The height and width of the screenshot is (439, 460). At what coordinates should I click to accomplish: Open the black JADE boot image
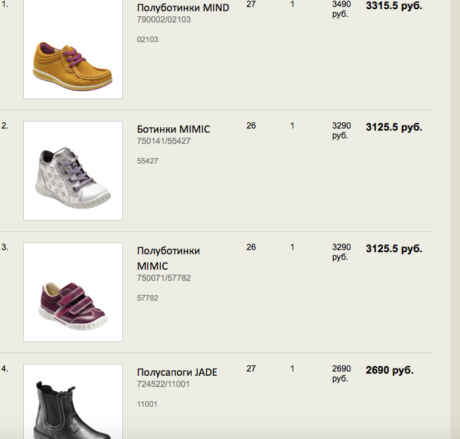pyautogui.click(x=73, y=404)
